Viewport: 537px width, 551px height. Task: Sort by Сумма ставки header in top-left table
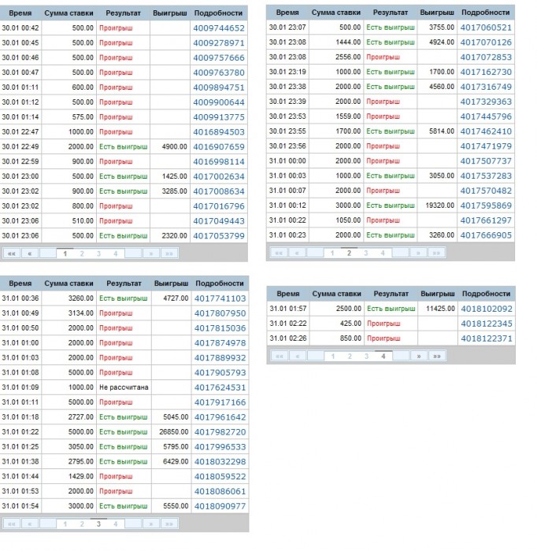click(69, 13)
